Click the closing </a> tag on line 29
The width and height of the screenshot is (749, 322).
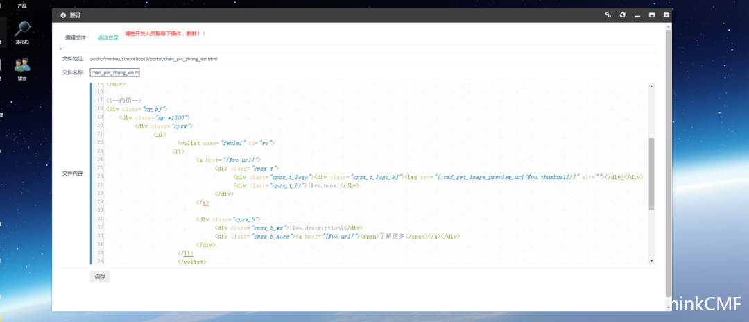[203, 202]
